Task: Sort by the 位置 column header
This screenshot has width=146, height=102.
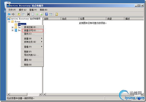Action: (x=93, y=19)
